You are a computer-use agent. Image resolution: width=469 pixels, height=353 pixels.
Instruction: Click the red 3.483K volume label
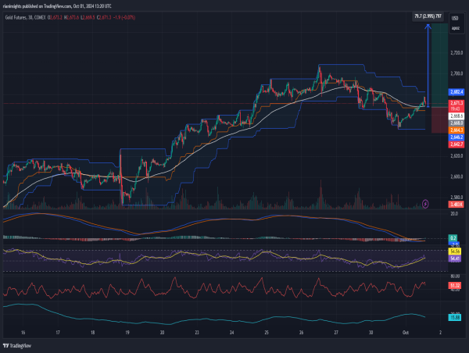click(456, 205)
